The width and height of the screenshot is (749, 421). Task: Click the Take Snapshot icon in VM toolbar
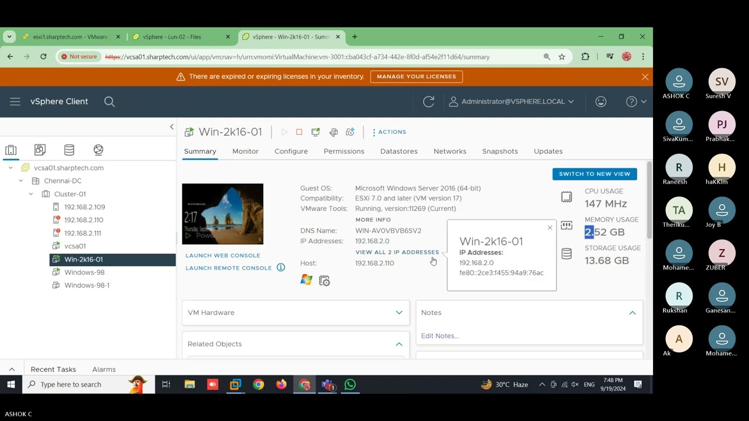[351, 132]
